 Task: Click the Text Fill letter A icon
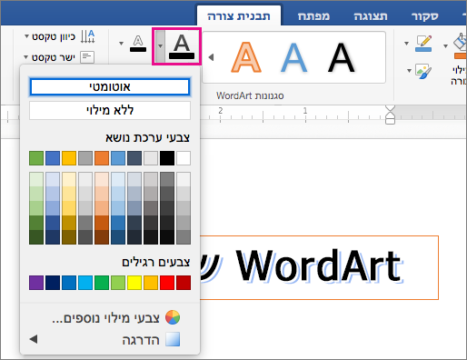coord(182,46)
